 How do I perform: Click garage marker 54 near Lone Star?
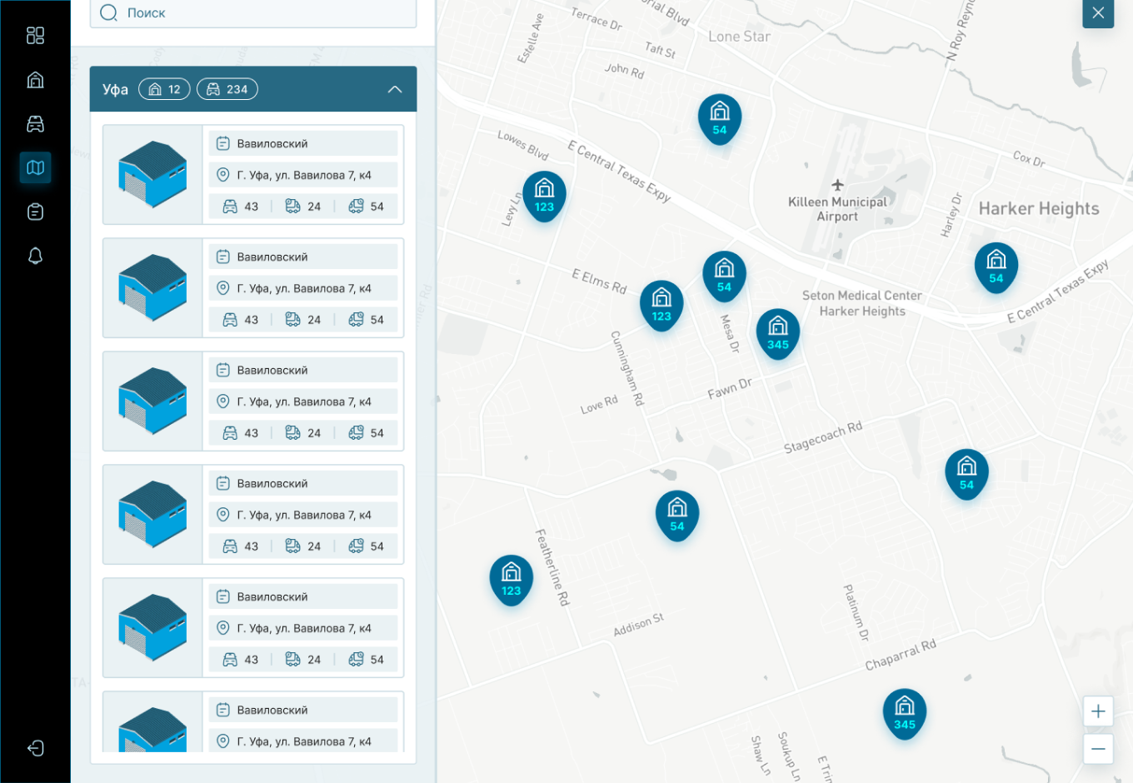tap(719, 118)
